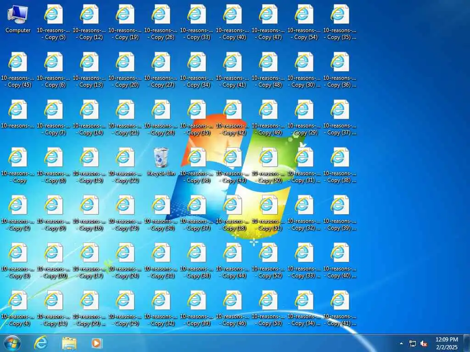This screenshot has width=470, height=352.
Task: Open the Windows Start menu orb
Action: pyautogui.click(x=12, y=343)
